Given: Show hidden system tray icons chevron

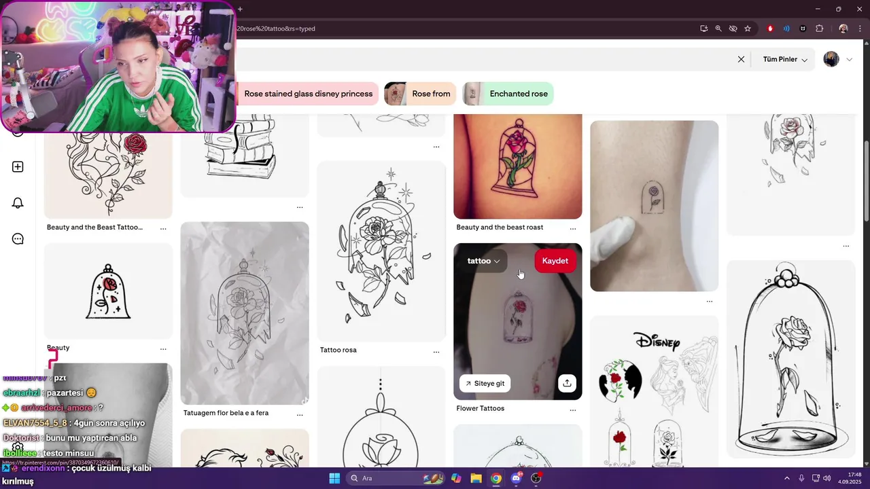Looking at the screenshot, I should pyautogui.click(x=788, y=478).
